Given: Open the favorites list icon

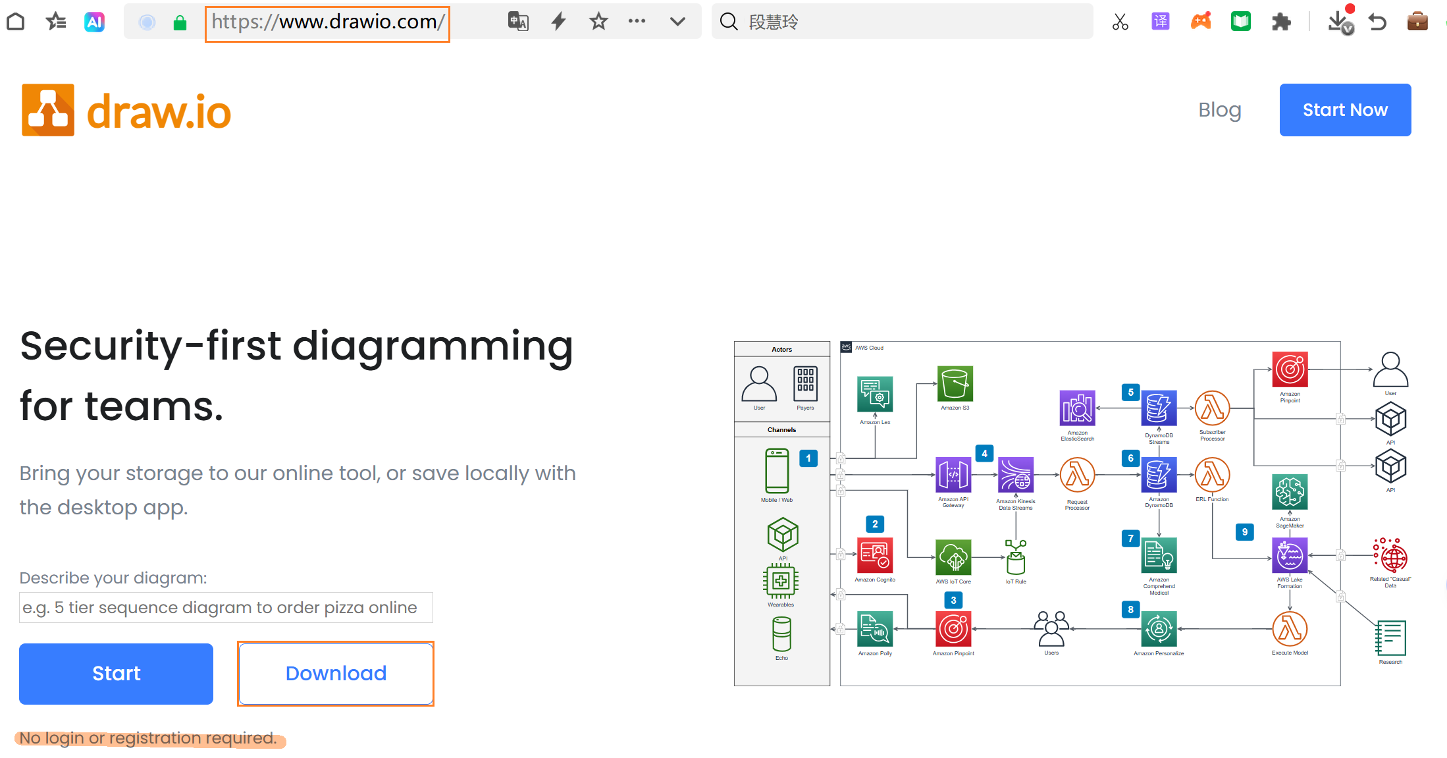Looking at the screenshot, I should click(56, 22).
